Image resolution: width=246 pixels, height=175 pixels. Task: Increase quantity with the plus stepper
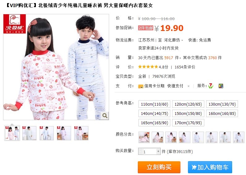click(x=158, y=151)
